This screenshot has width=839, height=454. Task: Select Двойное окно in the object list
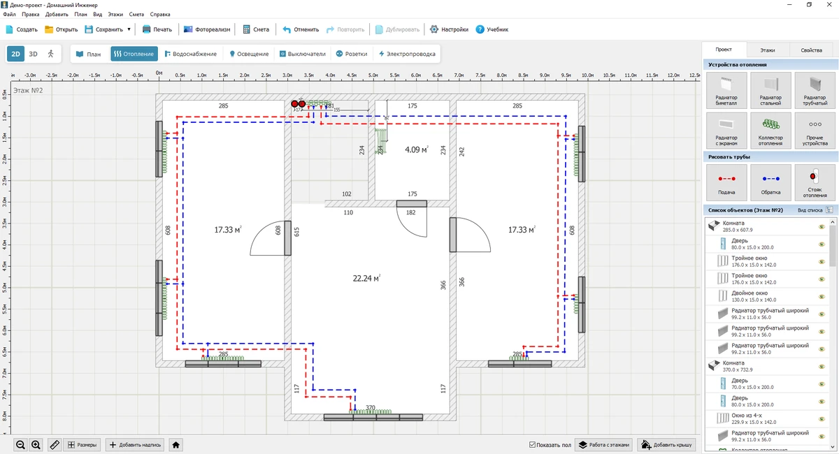pos(749,296)
